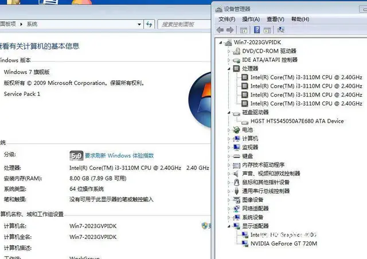The image size is (367, 259).
Task: Expand the 计算机 node
Action: tap(229, 139)
